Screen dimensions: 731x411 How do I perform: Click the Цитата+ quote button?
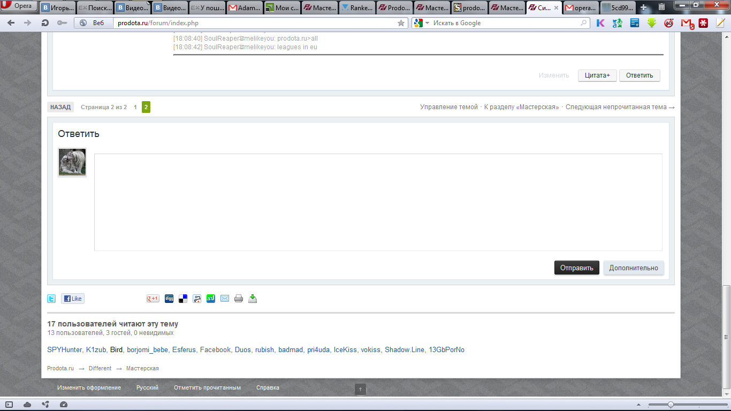tap(597, 75)
